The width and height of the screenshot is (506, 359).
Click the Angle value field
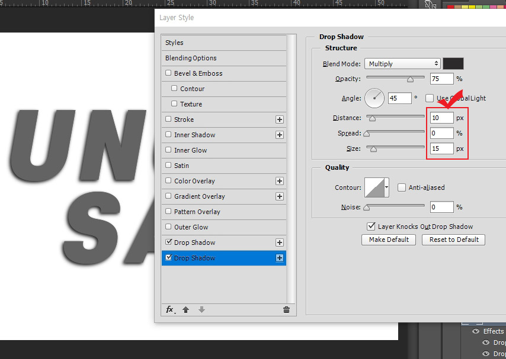pyautogui.click(x=400, y=98)
